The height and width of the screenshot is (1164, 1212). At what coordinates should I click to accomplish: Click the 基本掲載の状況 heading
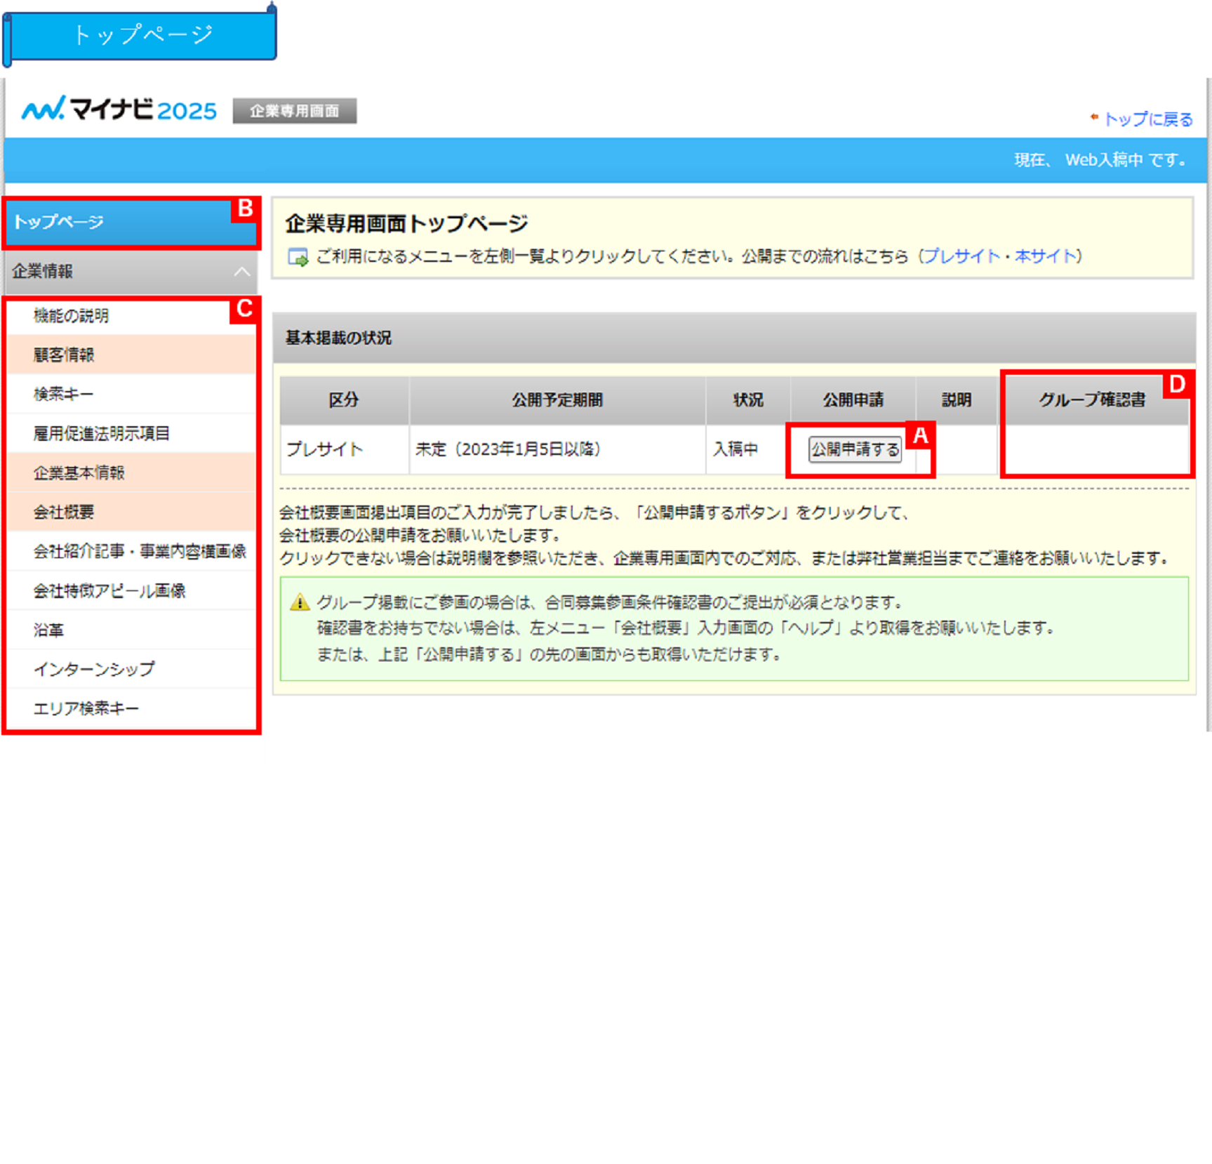point(338,338)
